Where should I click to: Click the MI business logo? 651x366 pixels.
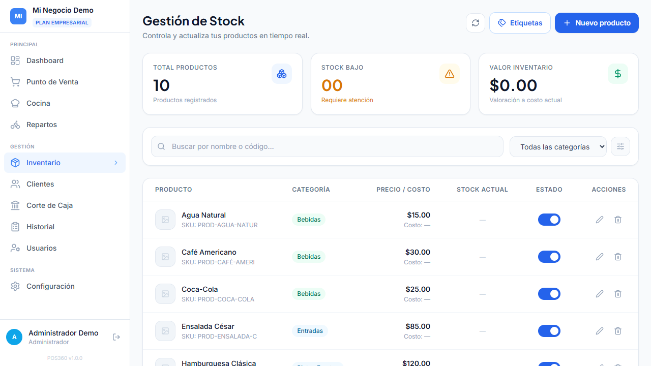click(18, 16)
